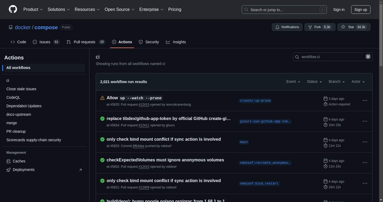This screenshot has width=383, height=202.
Task: Select Close stale issues workflow
Action: pos(44,89)
